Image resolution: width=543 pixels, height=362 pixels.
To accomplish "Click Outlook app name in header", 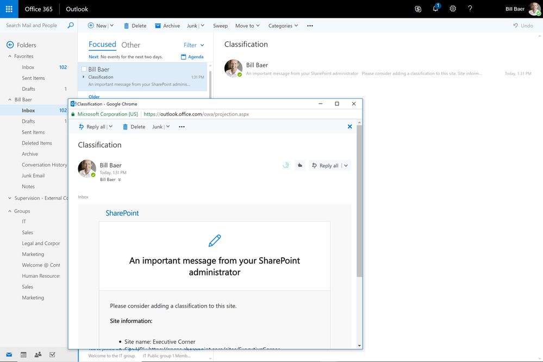I will (77, 9).
